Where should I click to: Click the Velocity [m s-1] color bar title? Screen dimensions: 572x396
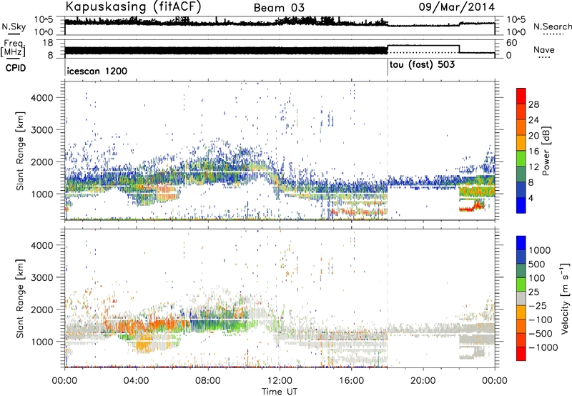tap(565, 298)
